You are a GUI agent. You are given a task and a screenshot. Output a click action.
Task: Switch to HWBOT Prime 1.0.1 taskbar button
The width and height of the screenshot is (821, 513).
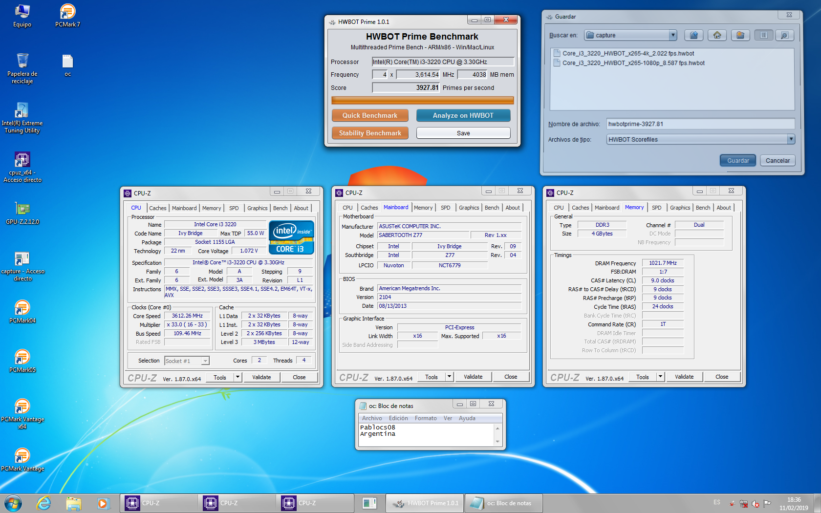425,503
